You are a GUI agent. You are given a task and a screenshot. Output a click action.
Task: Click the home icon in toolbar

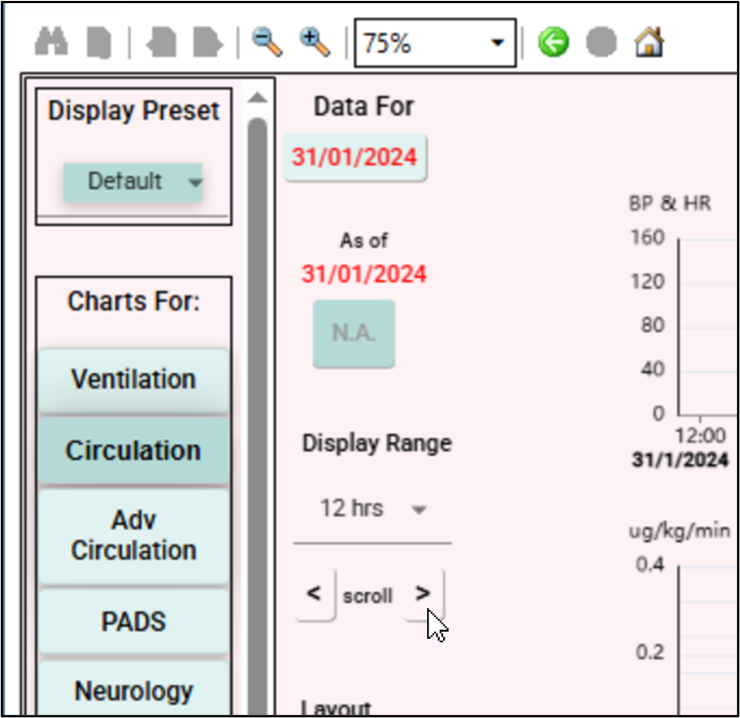coord(649,42)
